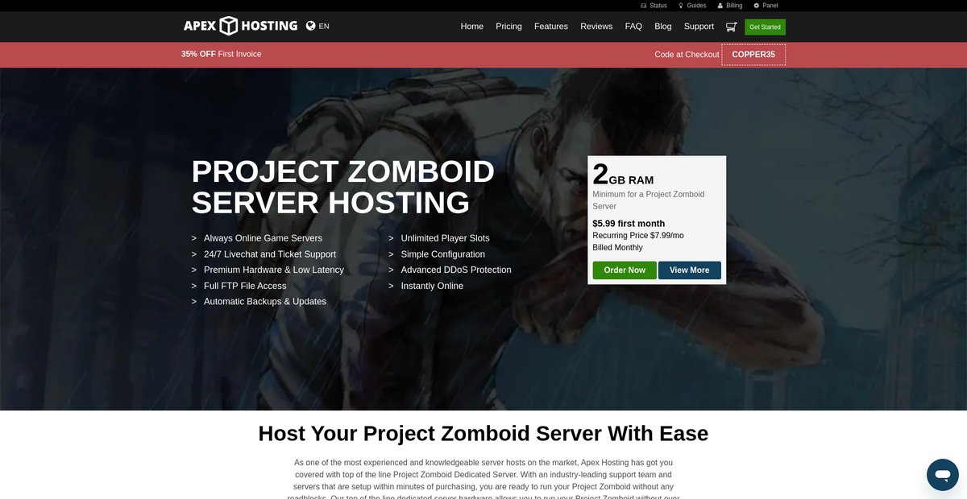Open the FAQ menu item
Image resolution: width=967 pixels, height=499 pixels.
(633, 27)
